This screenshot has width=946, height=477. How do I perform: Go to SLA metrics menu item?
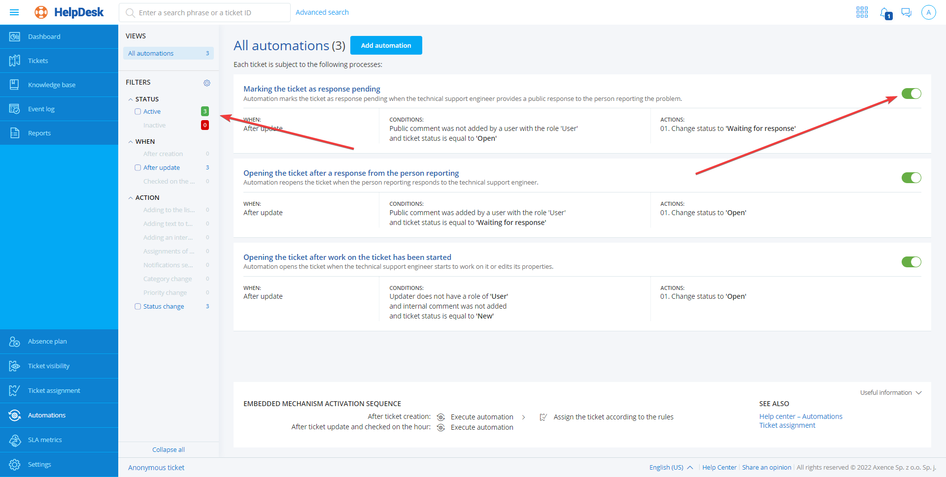tap(45, 440)
